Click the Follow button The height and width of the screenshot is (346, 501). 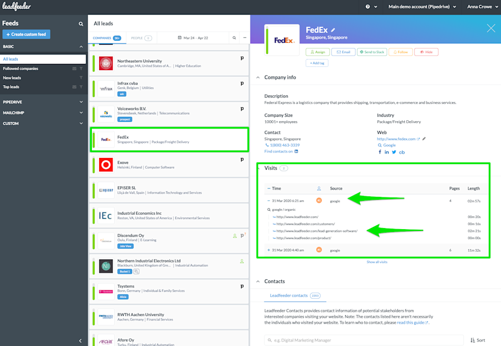(x=400, y=52)
